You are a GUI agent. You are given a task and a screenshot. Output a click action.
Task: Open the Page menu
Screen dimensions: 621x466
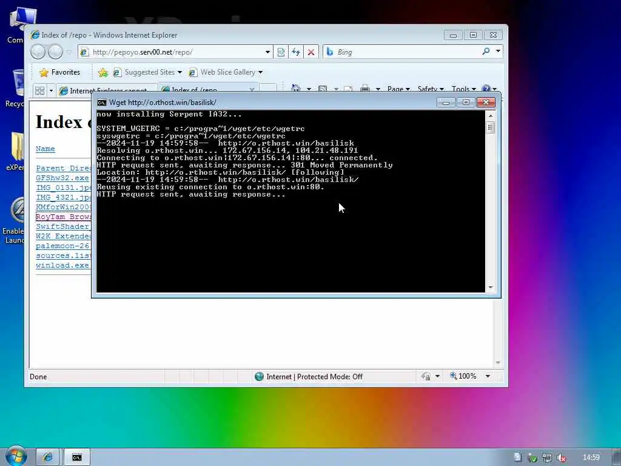398,89
